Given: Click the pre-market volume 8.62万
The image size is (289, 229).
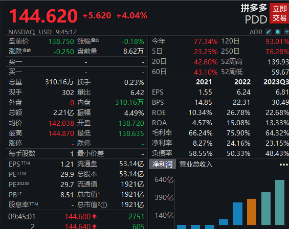Looking at the screenshot, I should (x=134, y=52).
